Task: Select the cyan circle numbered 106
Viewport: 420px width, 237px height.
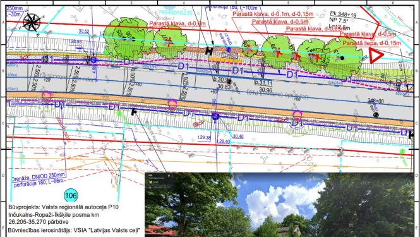Action: [71, 195]
